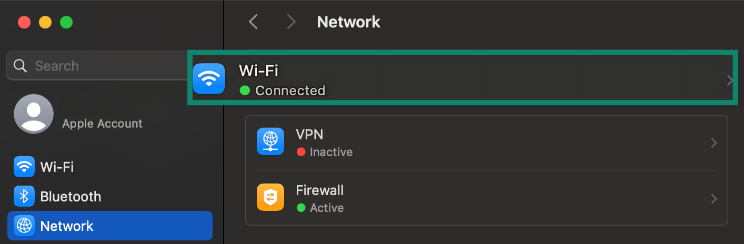Select Wi-Fi in the sidebar
Image resolution: width=744 pixels, height=244 pixels.
coord(57,167)
